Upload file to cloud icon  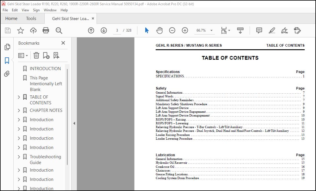tap(33, 30)
